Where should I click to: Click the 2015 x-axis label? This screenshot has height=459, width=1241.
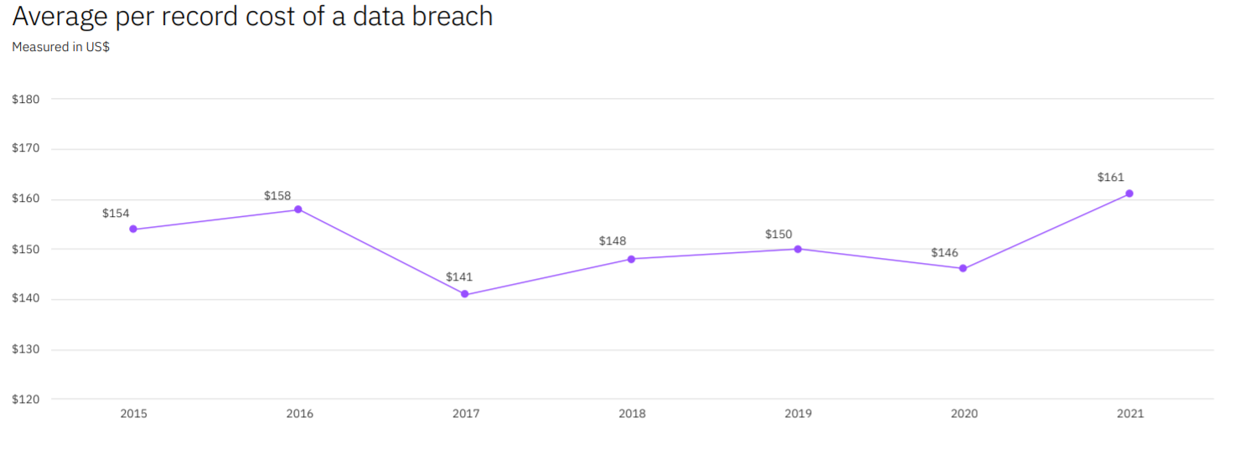point(133,414)
